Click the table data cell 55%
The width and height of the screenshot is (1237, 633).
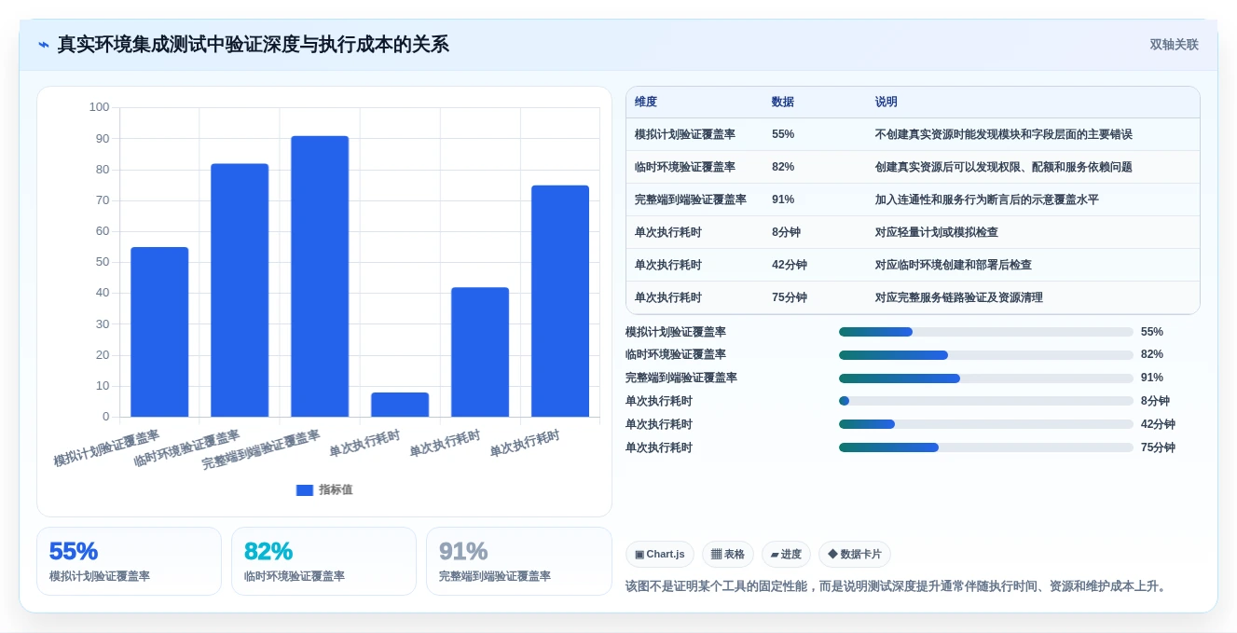783,134
